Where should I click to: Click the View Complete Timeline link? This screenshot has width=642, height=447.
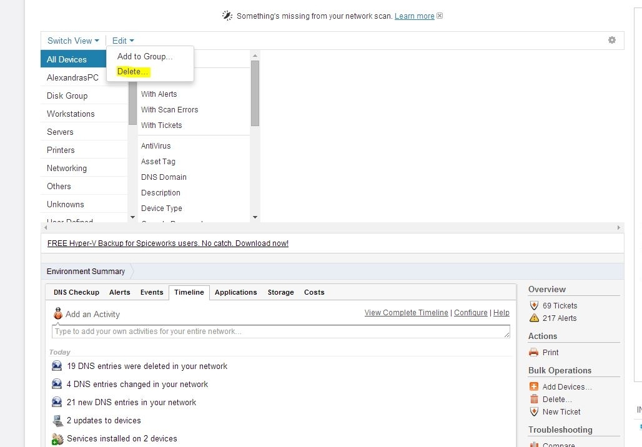tap(406, 312)
